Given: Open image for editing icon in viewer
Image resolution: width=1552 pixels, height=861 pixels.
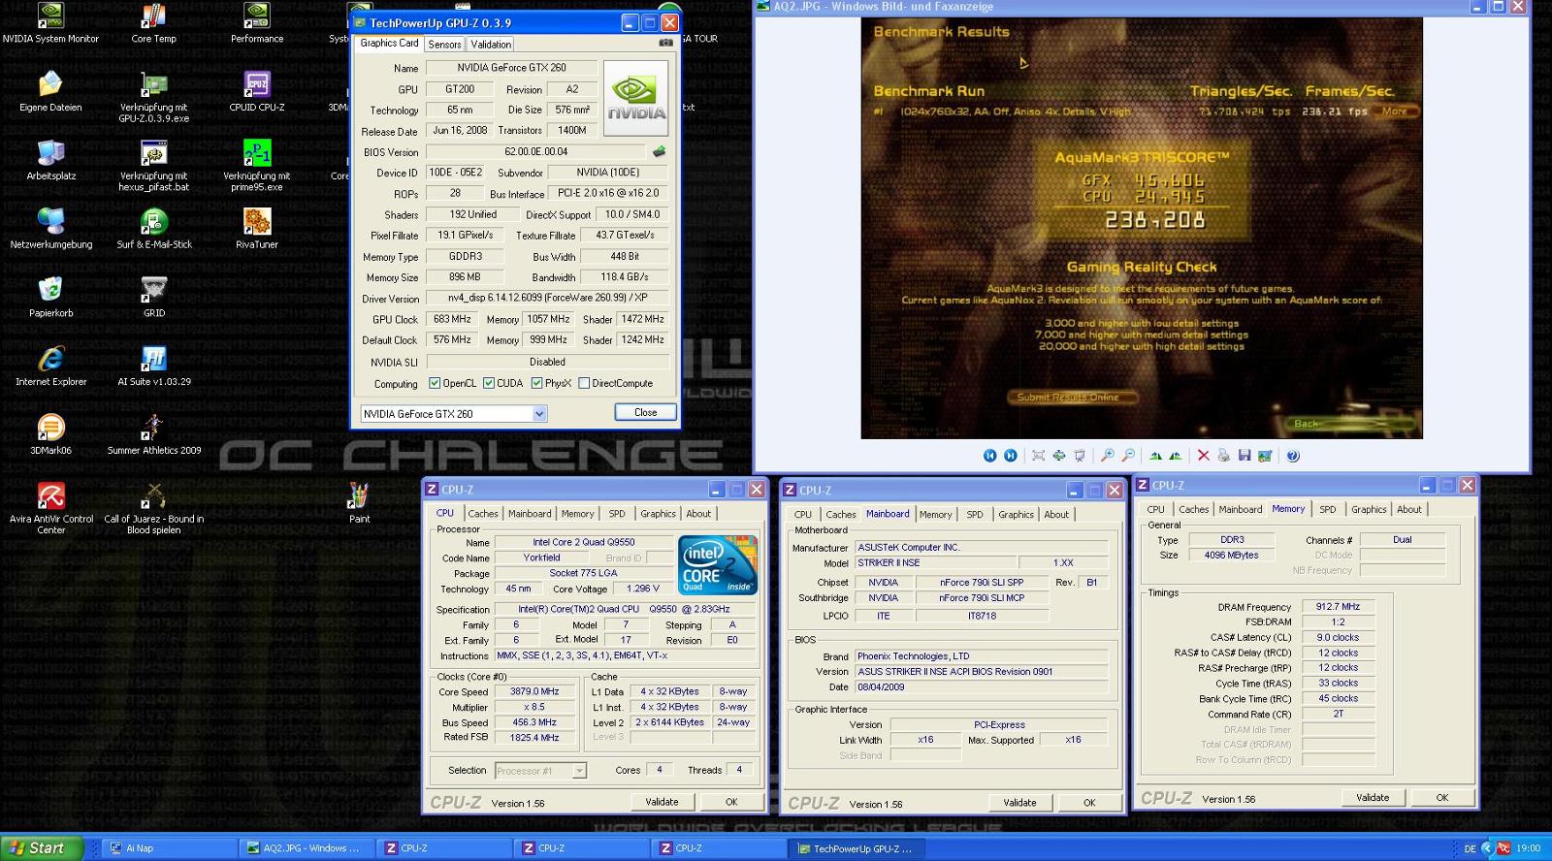Looking at the screenshot, I should (1265, 456).
